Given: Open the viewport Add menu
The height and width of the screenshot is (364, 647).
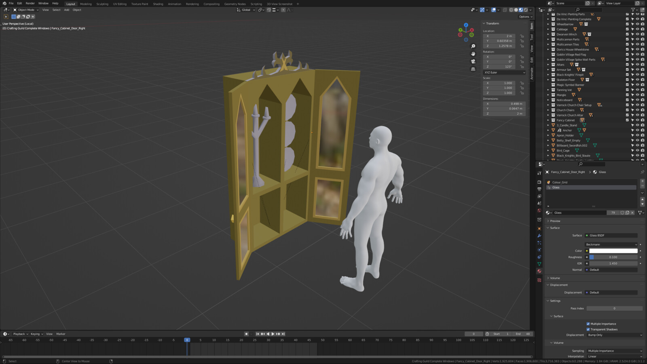Looking at the screenshot, I should tap(67, 10).
